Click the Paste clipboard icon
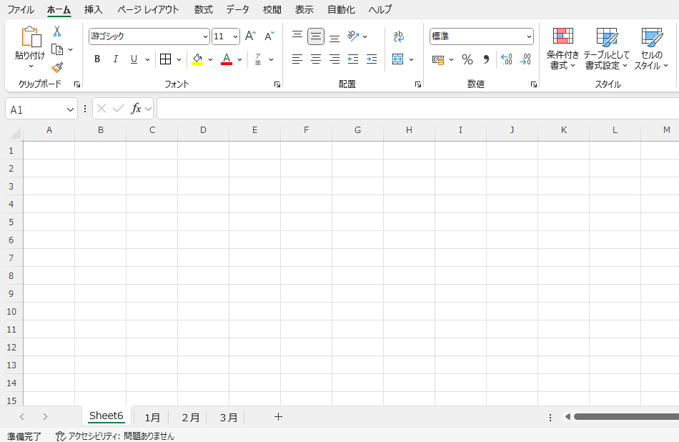The width and height of the screenshot is (679, 442). (31, 37)
